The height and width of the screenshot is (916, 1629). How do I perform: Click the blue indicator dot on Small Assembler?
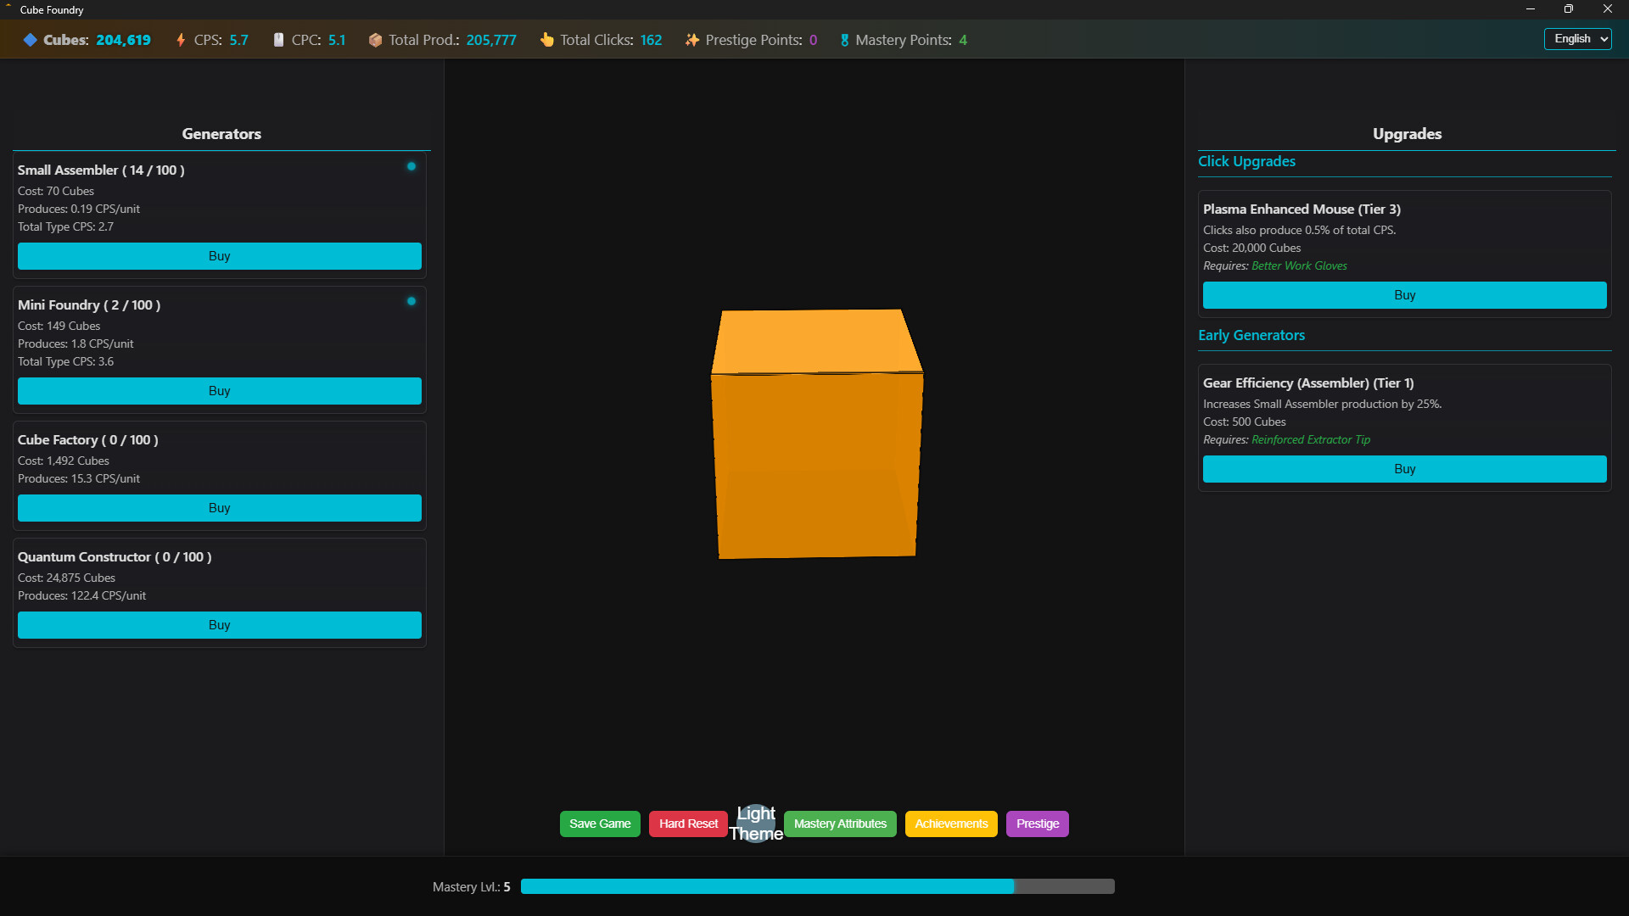411,166
